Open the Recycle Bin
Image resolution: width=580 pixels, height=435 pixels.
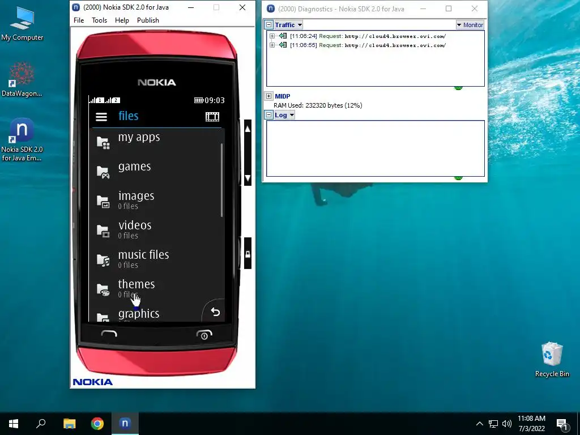pos(552,360)
